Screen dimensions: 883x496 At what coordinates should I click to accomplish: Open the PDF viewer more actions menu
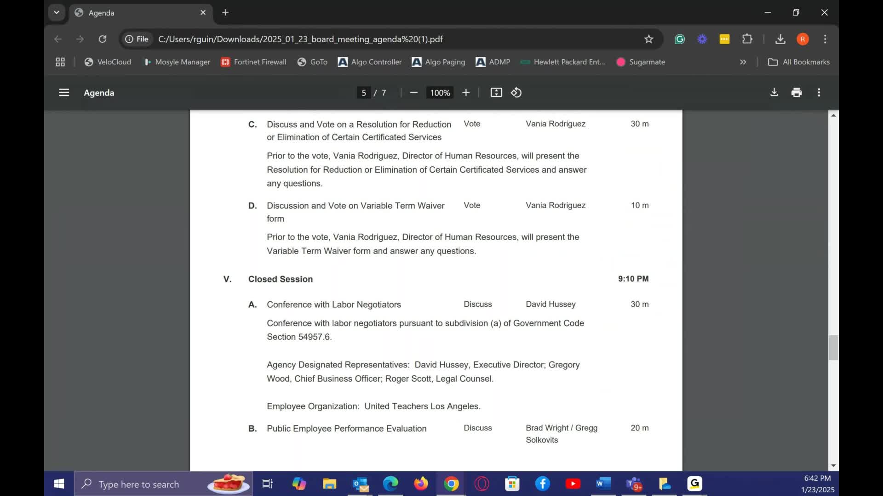pos(819,93)
